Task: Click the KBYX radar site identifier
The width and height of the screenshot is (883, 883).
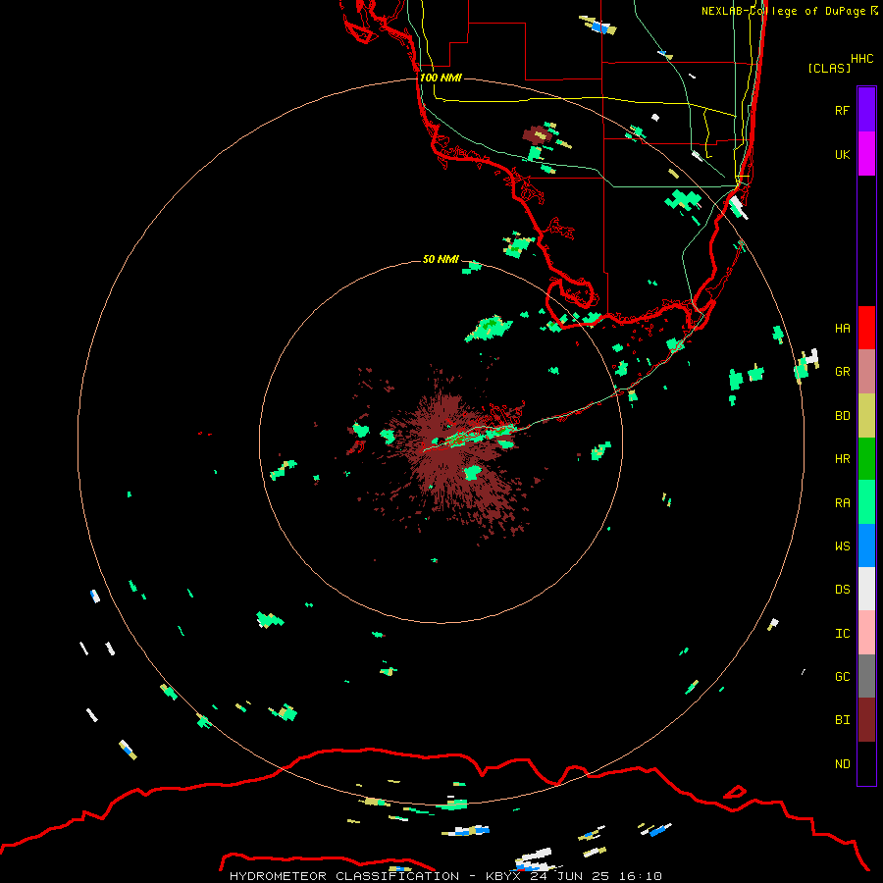Action: (503, 876)
